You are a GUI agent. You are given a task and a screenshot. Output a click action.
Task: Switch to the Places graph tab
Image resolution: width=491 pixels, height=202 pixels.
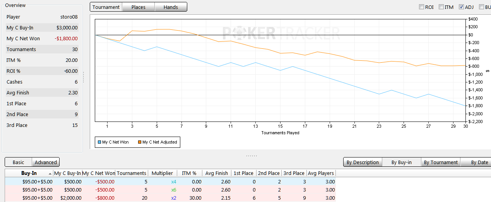coord(138,7)
